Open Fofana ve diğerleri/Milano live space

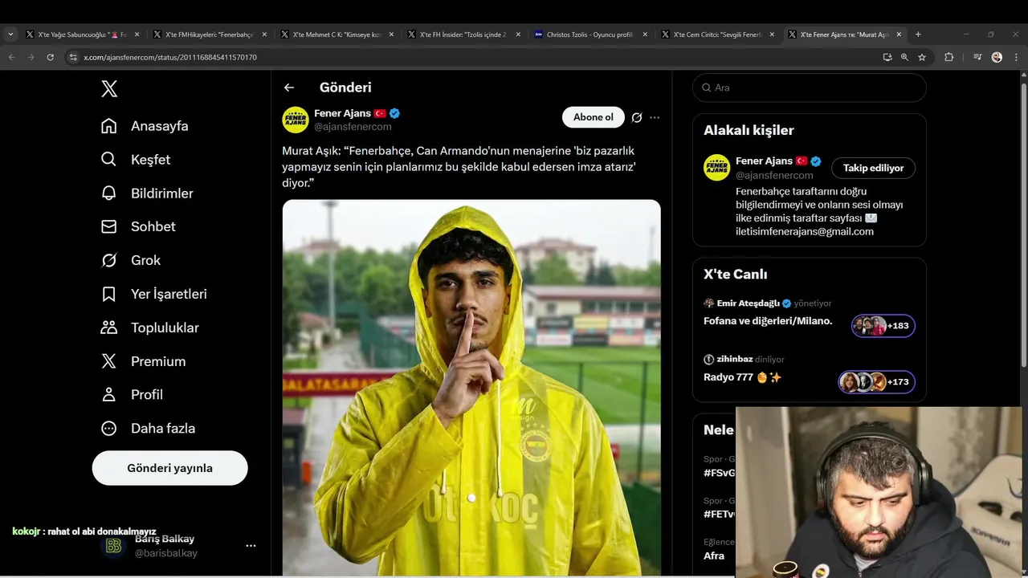pyautogui.click(x=768, y=321)
